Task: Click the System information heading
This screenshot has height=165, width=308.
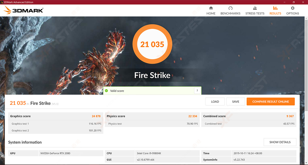Action: [25, 142]
